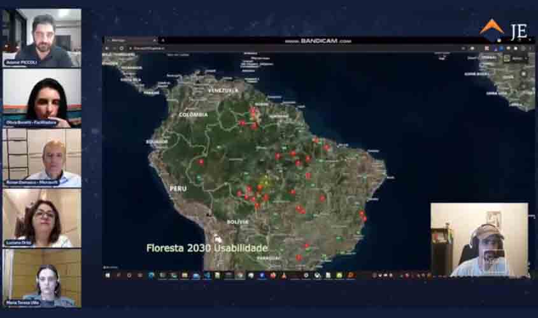Click the presenter webcam overlay with headphones
Screen dimensions: 538x318
(479, 240)
